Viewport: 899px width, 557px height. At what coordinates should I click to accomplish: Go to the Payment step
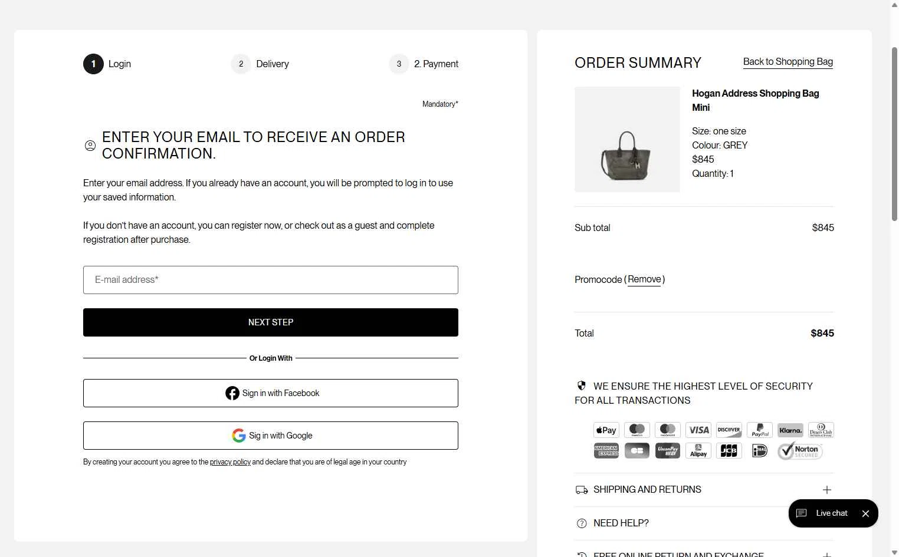424,64
